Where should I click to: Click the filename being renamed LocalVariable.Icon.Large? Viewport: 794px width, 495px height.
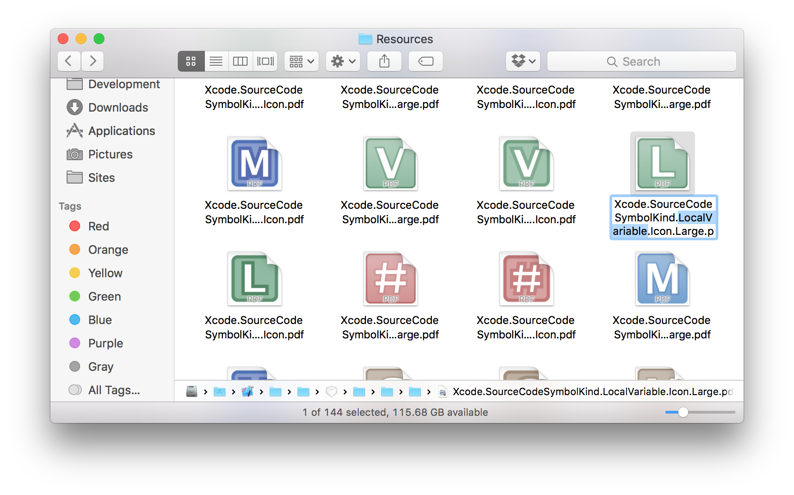tap(663, 218)
